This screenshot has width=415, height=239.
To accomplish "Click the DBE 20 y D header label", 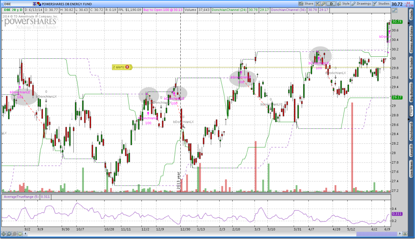I will click(x=13, y=10).
